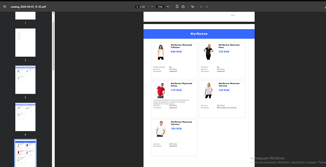The image size is (326, 167).
Task: Open page 3 thumbnail
Action: coord(25,80)
